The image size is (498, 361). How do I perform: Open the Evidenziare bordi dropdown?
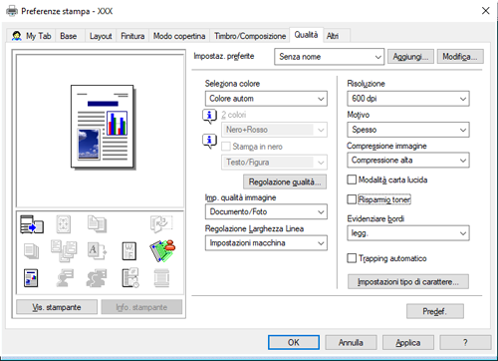click(408, 233)
